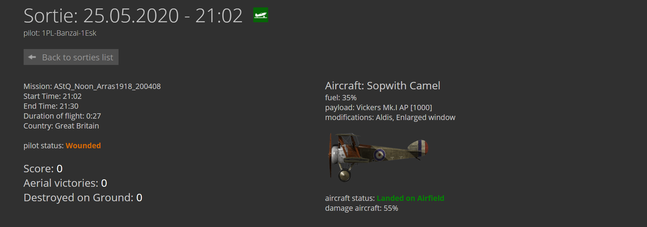Click the left arrow icon in Back button
Screen dimensions: 647x227
(x=32, y=57)
